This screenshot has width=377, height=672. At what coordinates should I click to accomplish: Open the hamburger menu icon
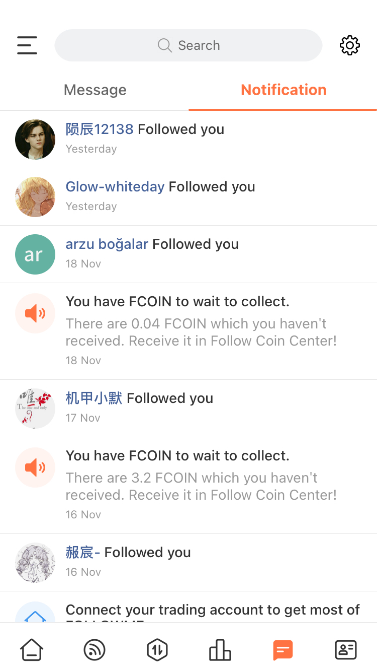coord(27,45)
